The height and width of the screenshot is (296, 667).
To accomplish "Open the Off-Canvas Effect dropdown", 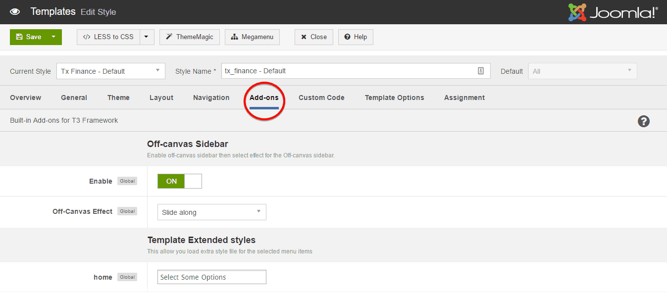I will [211, 212].
